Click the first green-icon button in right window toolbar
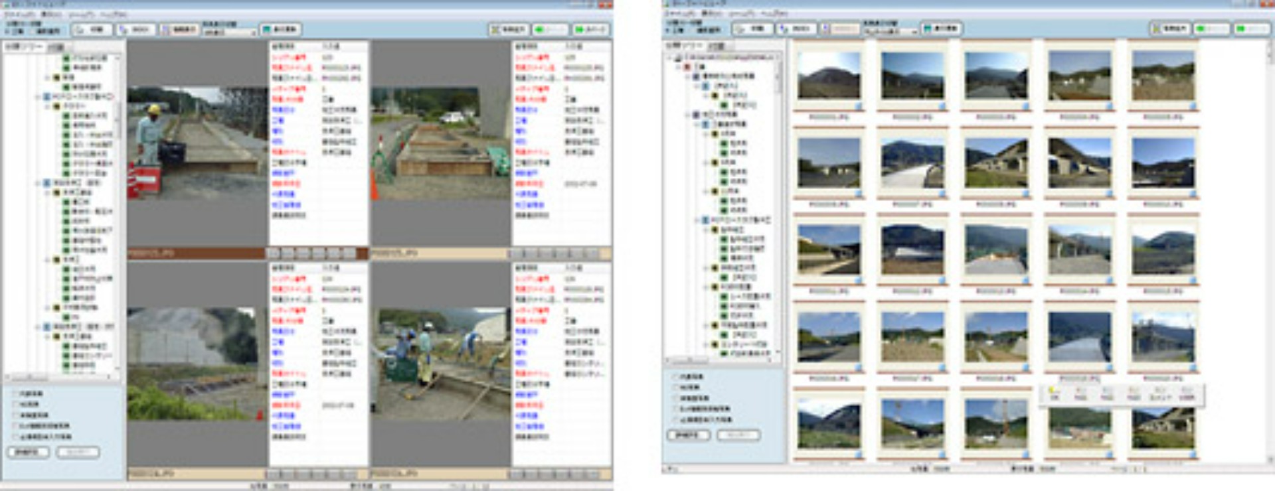 [1211, 29]
